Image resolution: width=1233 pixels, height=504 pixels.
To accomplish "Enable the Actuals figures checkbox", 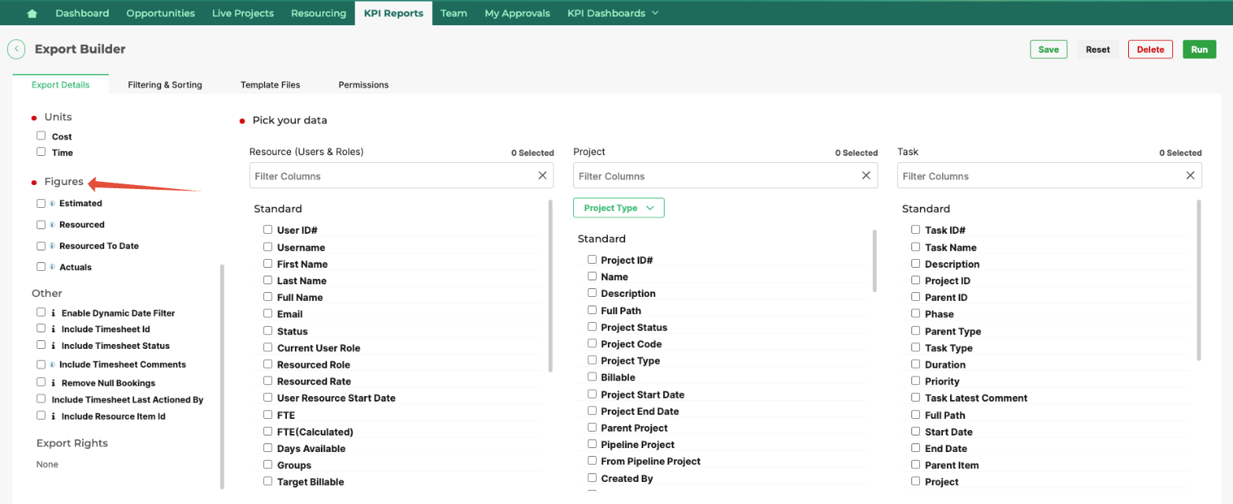I will click(x=41, y=267).
